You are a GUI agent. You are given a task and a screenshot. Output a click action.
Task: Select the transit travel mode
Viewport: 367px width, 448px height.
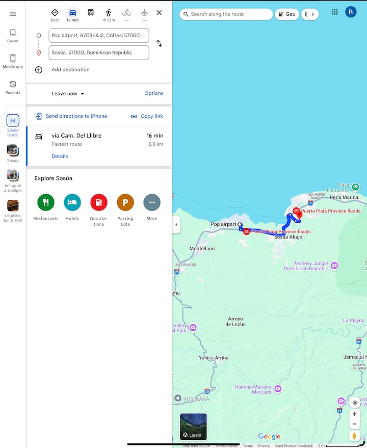pos(91,13)
